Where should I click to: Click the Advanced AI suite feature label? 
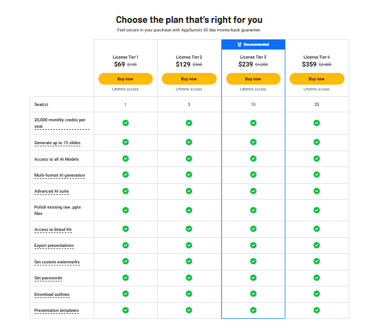coord(51,191)
